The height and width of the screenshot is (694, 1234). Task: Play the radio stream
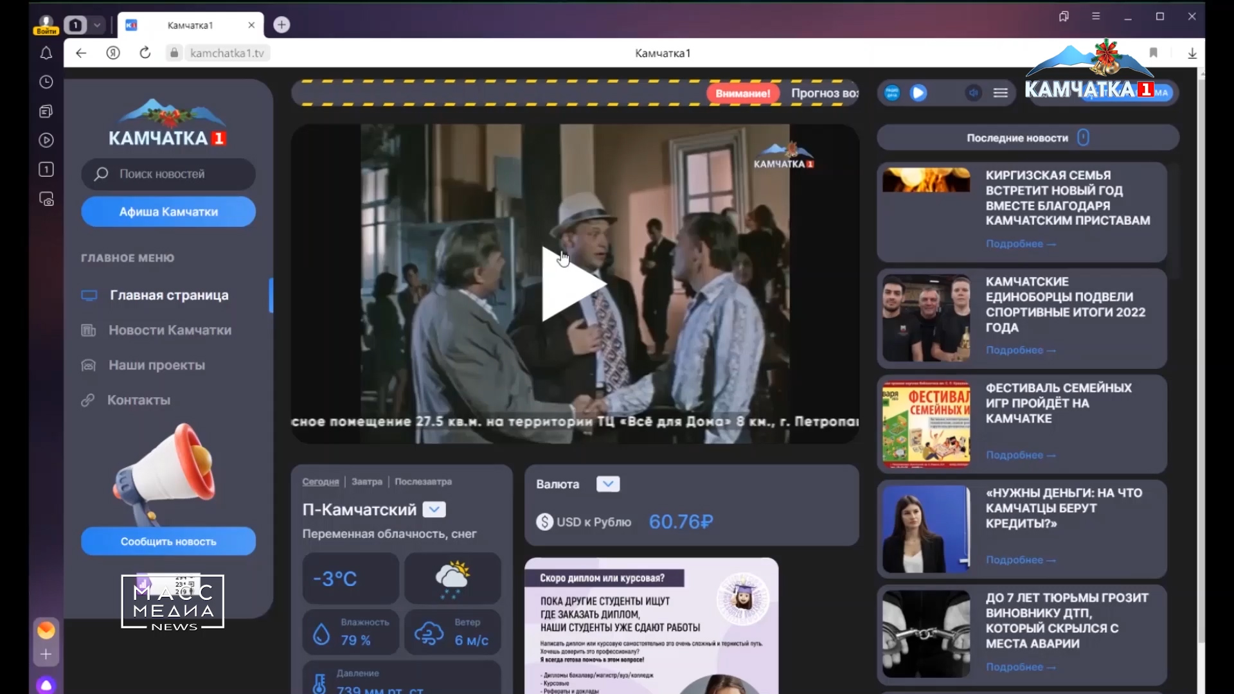point(919,93)
